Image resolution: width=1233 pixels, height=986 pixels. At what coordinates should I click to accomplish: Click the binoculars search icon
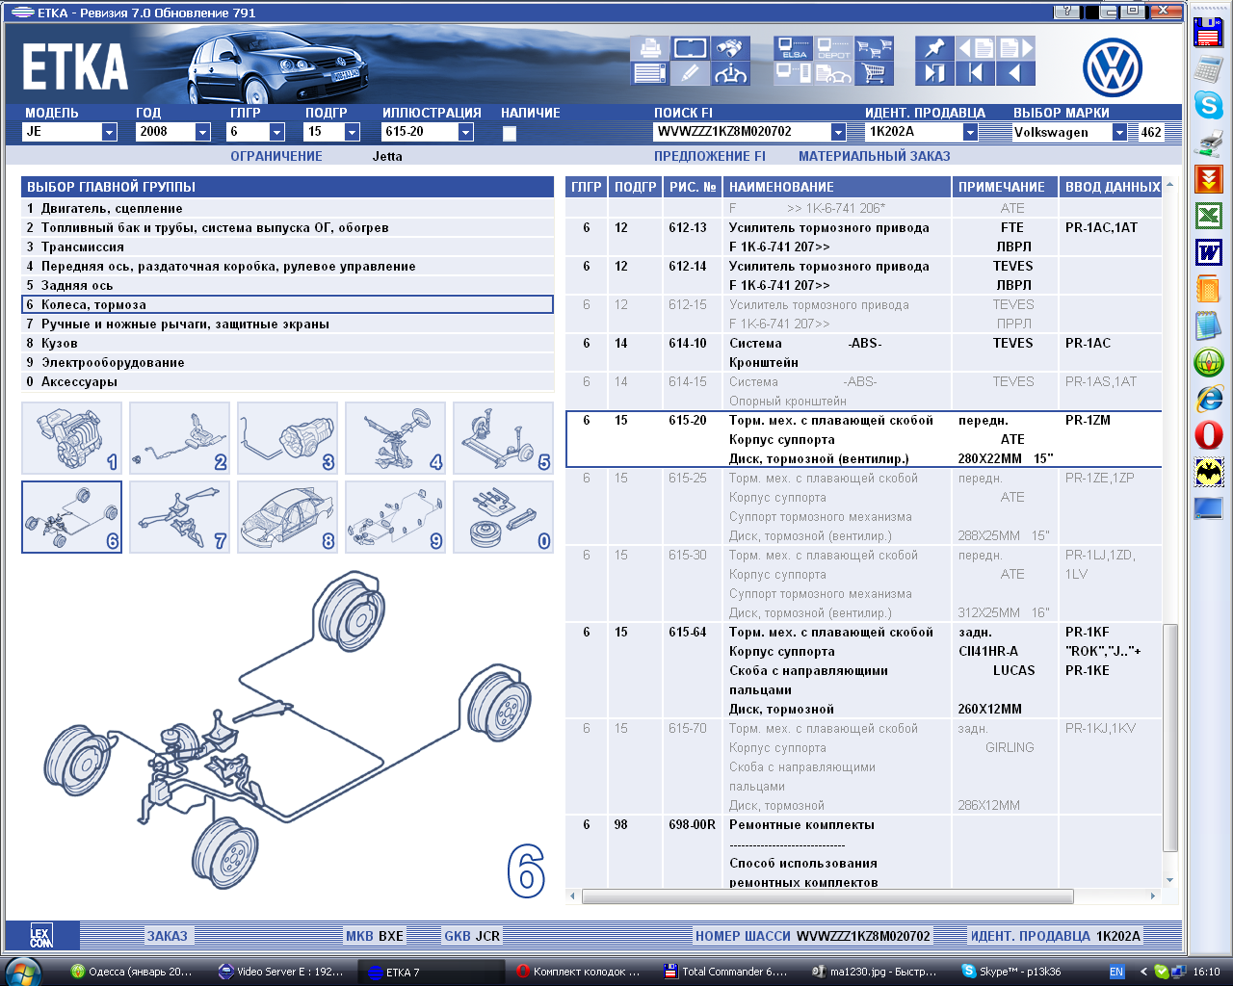(731, 48)
